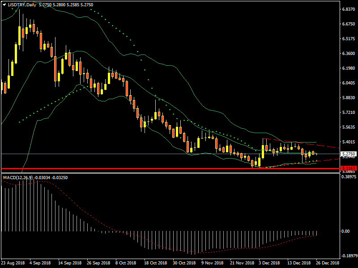This screenshot has width=358, height=268.
Task: Click the -0.18979 MACD scale label
Action: tap(349, 256)
